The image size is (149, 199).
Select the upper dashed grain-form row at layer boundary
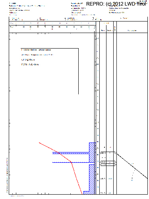click(108, 153)
